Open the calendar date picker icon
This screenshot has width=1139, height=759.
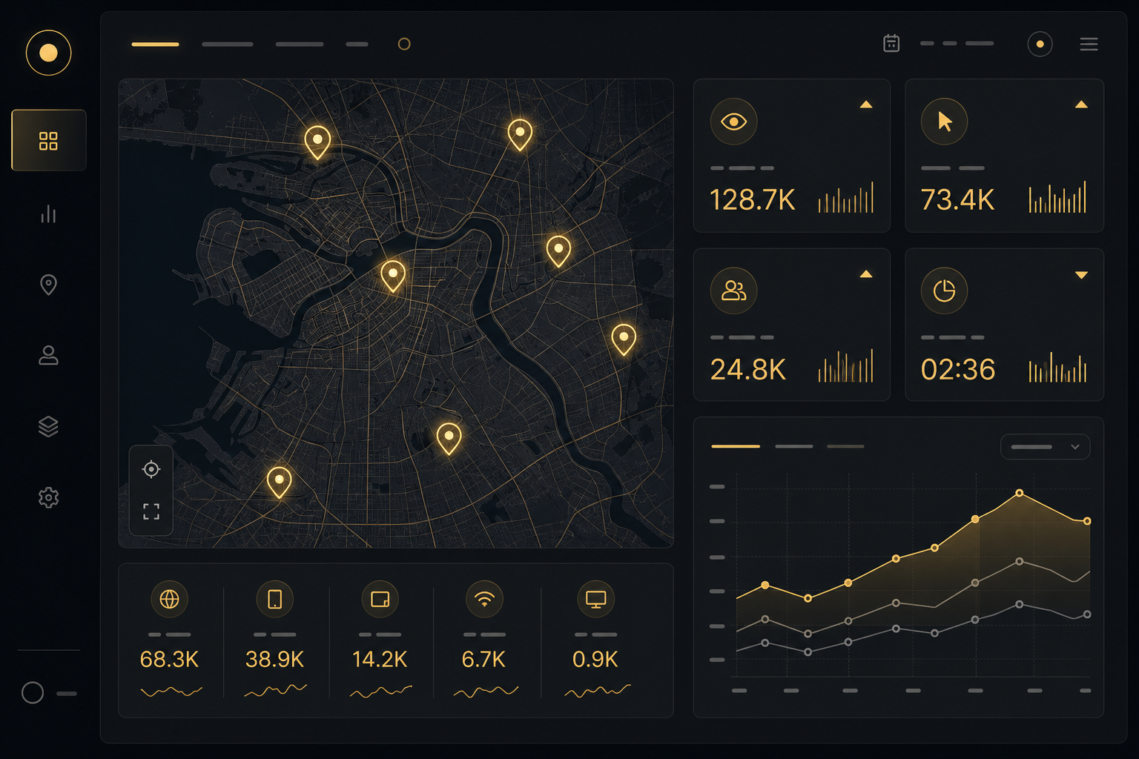click(891, 44)
